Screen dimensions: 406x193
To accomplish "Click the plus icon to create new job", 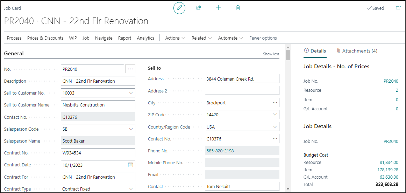I will [219, 8].
